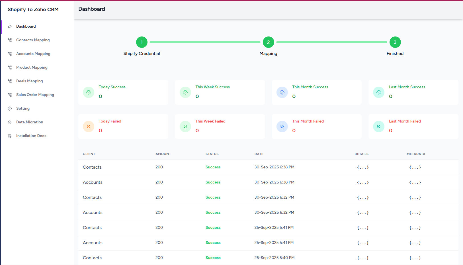The height and width of the screenshot is (265, 463).
Task: Click the Dashboard home icon in sidebar
Action: click(x=10, y=26)
